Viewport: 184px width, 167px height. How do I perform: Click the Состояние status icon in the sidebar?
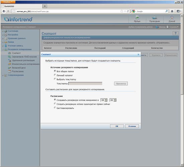pyautogui.click(x=6, y=31)
